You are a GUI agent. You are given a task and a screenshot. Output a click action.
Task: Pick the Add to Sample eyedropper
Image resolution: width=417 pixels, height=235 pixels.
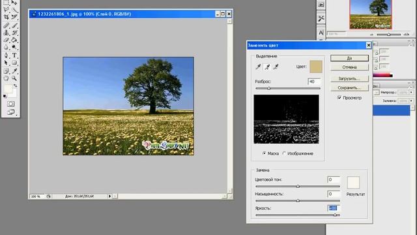(x=267, y=67)
